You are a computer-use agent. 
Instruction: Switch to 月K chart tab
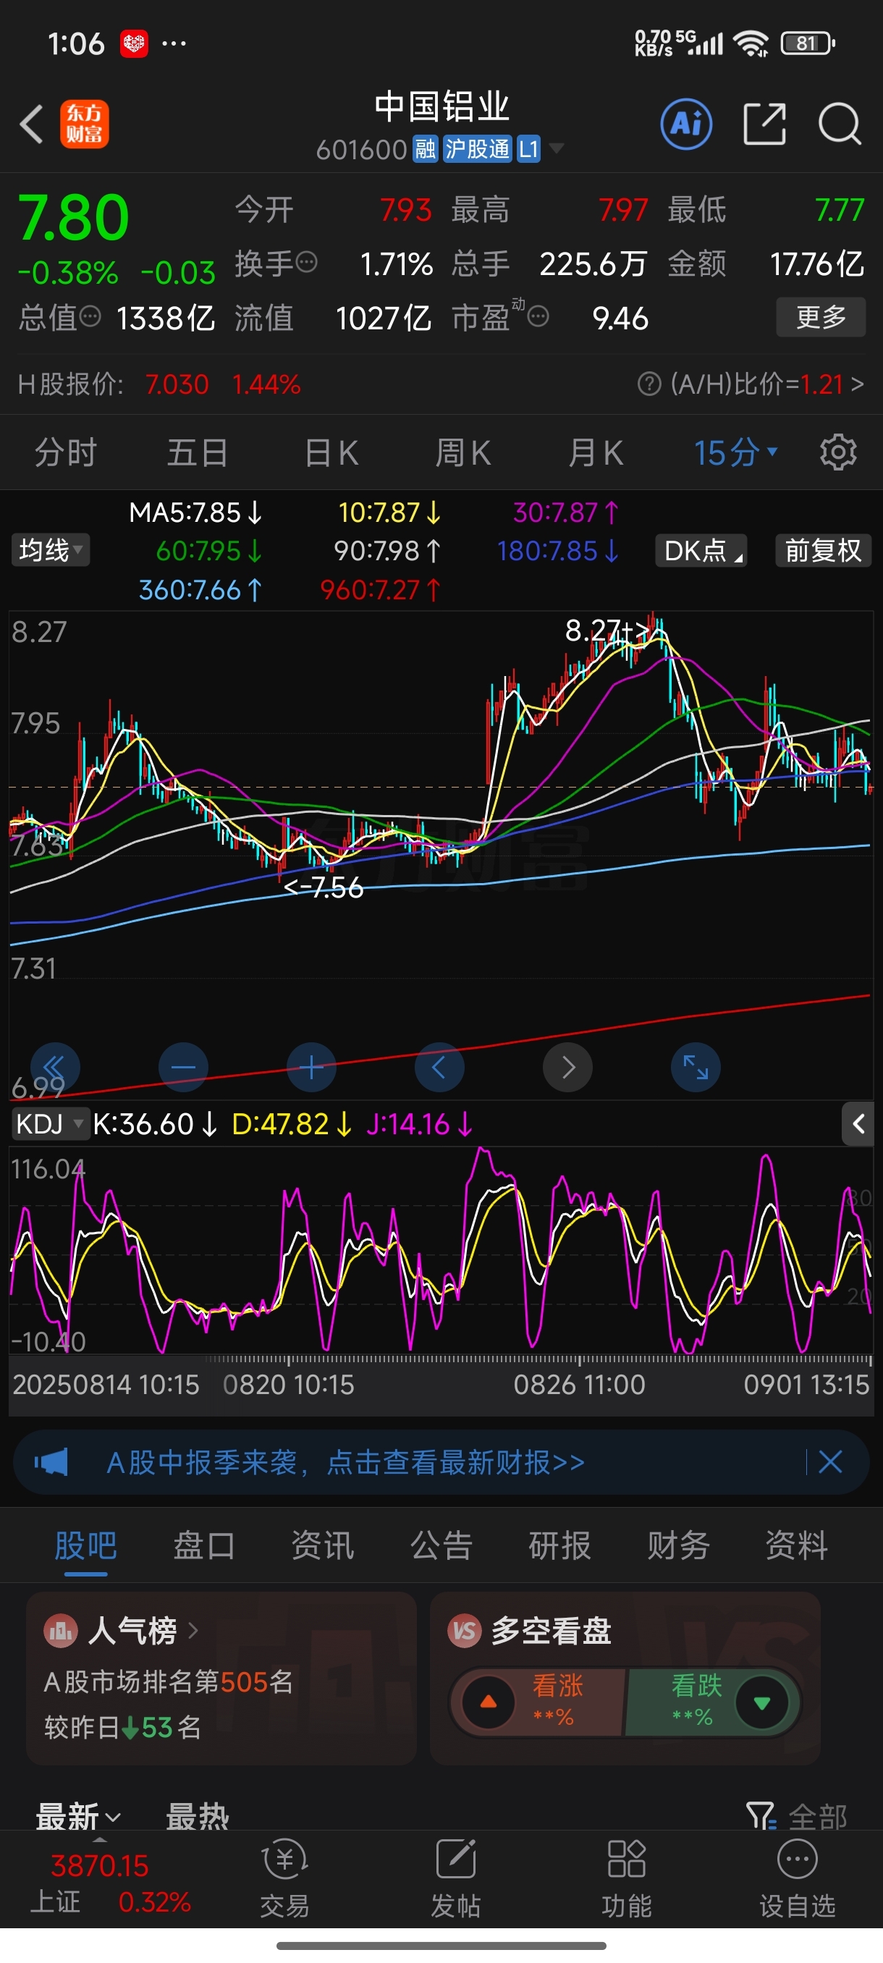[595, 452]
